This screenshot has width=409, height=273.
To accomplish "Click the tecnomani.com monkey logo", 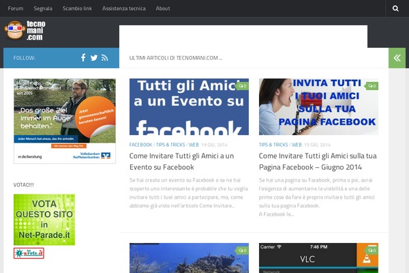I will pyautogui.click(x=25, y=30).
